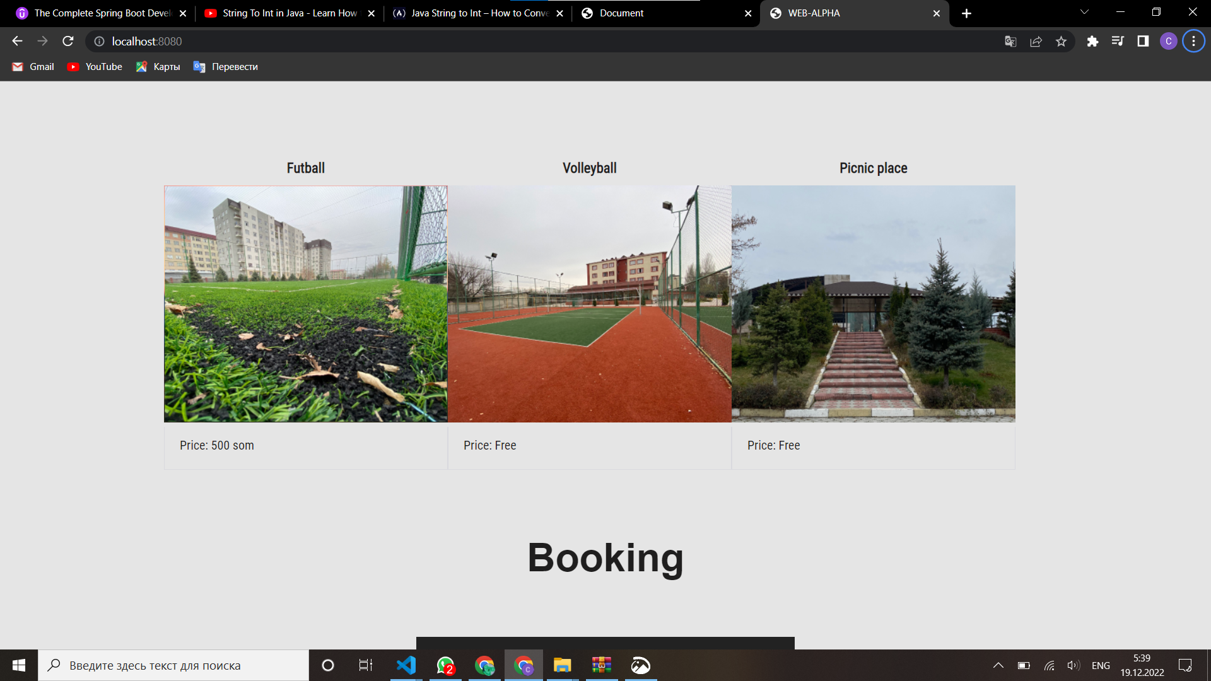Click the Futball field image
Viewport: 1211px width, 681px height.
(x=305, y=303)
